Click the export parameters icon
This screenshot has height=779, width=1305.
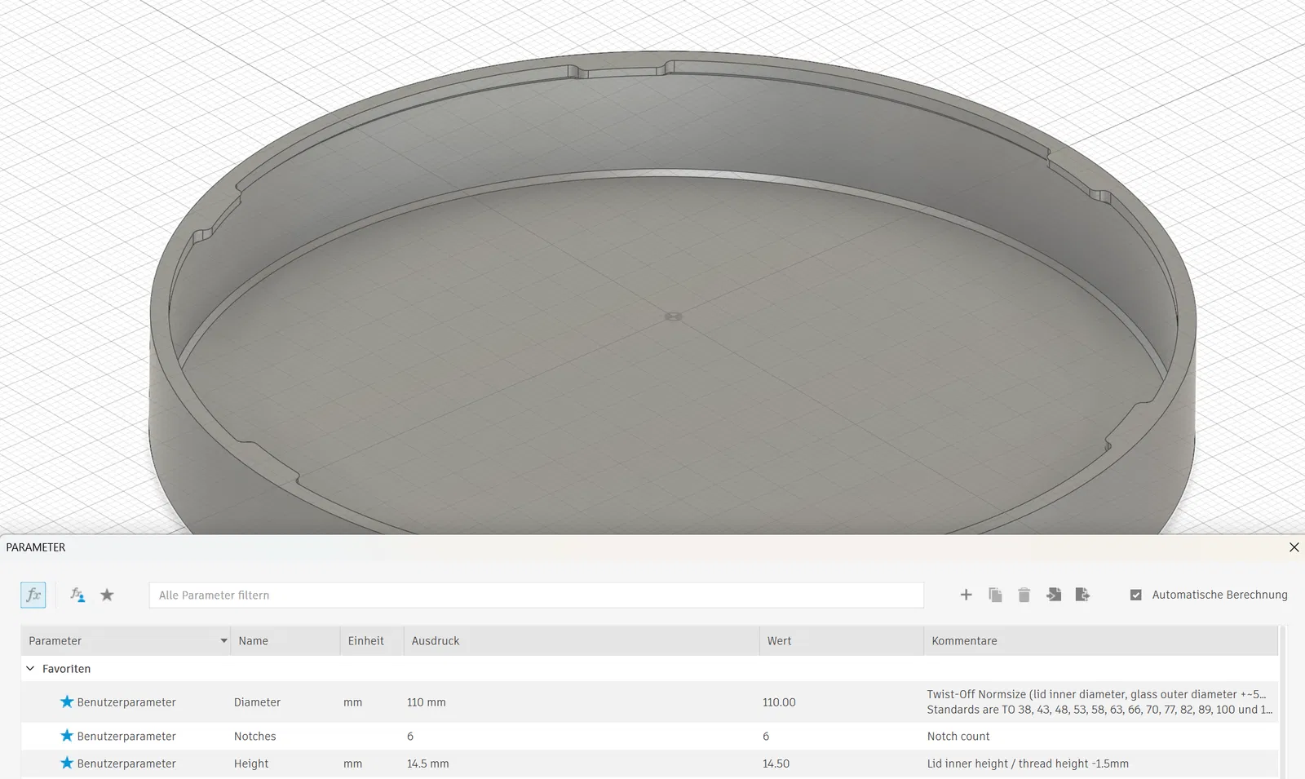[x=1083, y=595]
